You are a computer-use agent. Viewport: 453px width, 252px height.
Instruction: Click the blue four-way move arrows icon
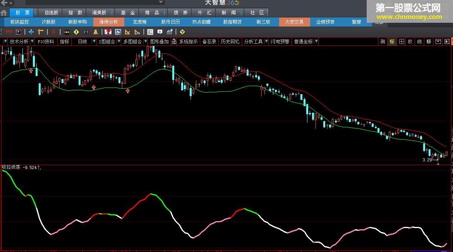coord(31,32)
